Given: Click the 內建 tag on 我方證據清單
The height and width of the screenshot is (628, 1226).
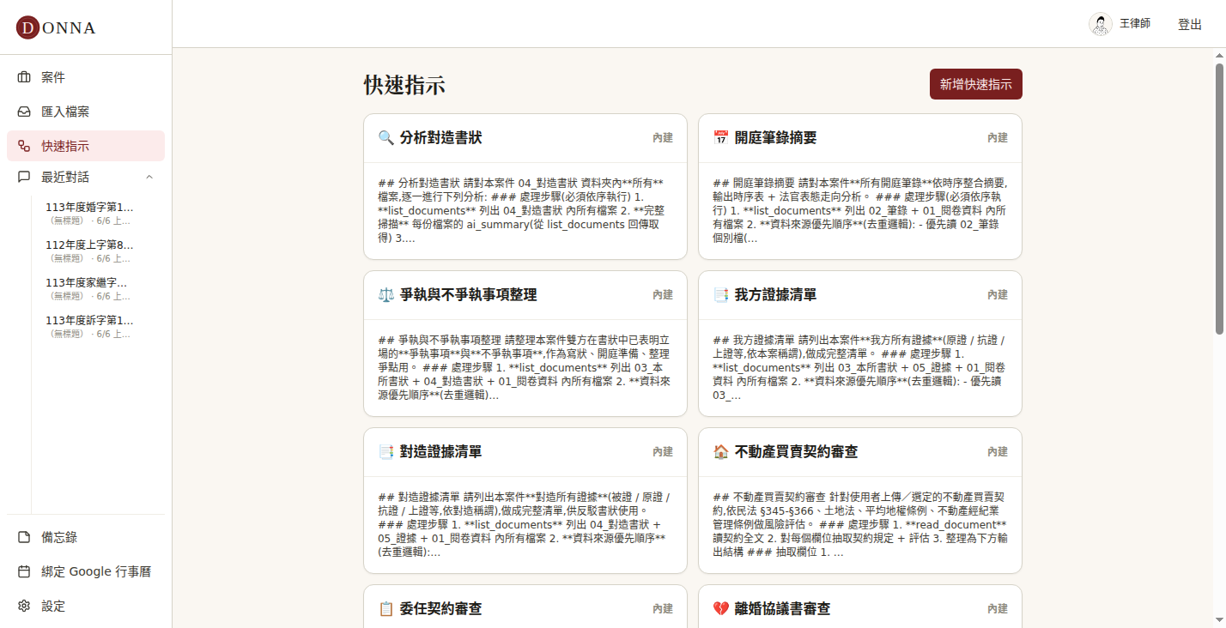Looking at the screenshot, I should pyautogui.click(x=998, y=295).
